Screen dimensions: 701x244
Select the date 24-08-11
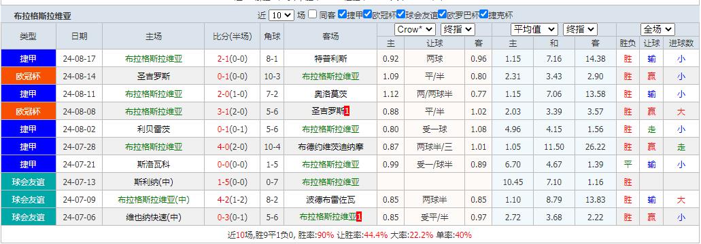click(79, 94)
